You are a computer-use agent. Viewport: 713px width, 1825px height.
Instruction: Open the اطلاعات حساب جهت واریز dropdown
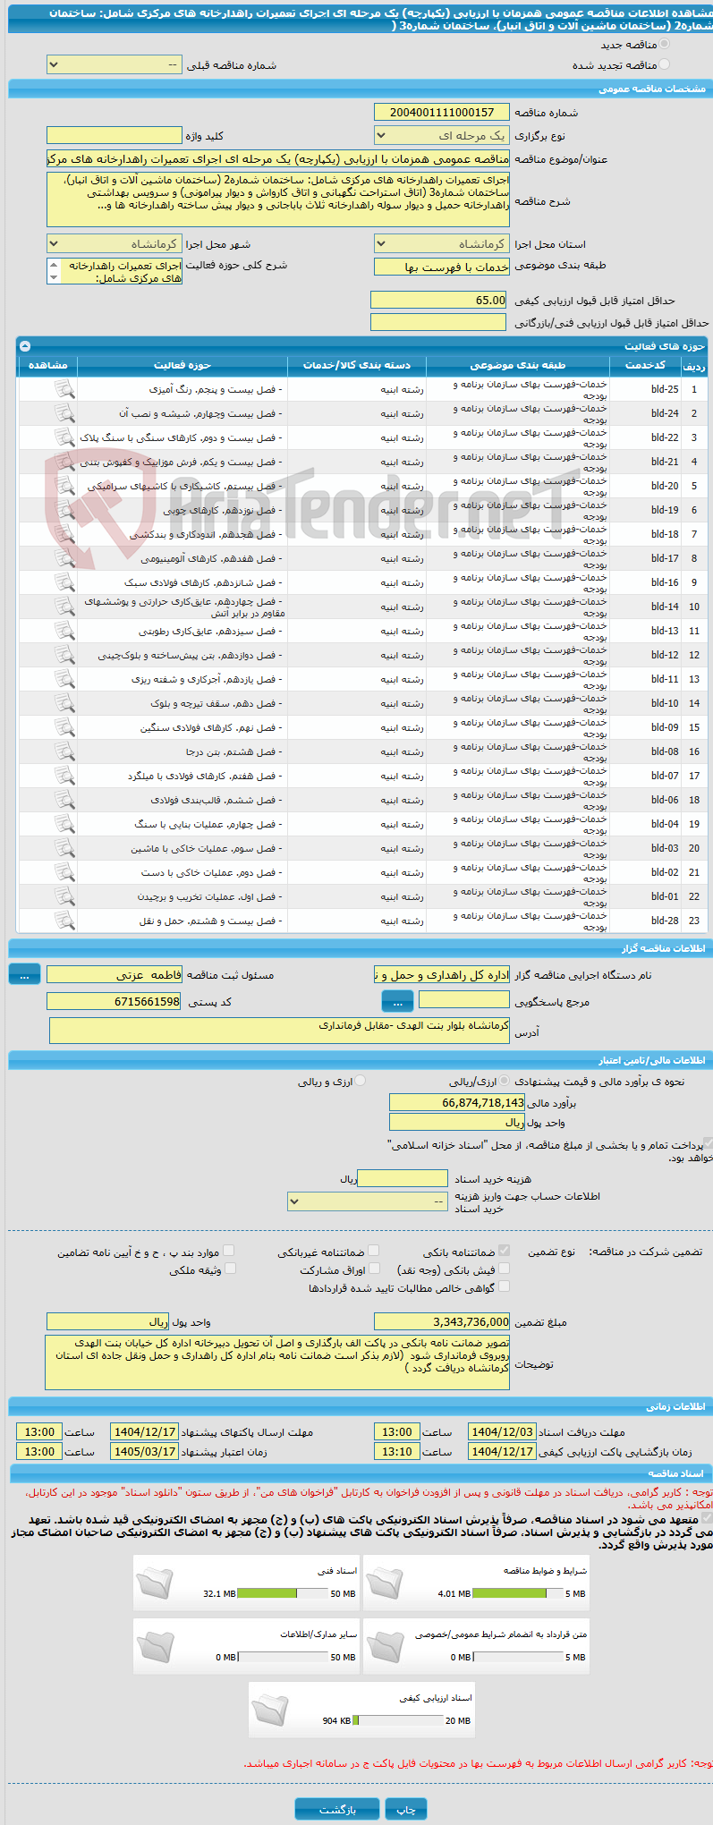coord(367,1201)
